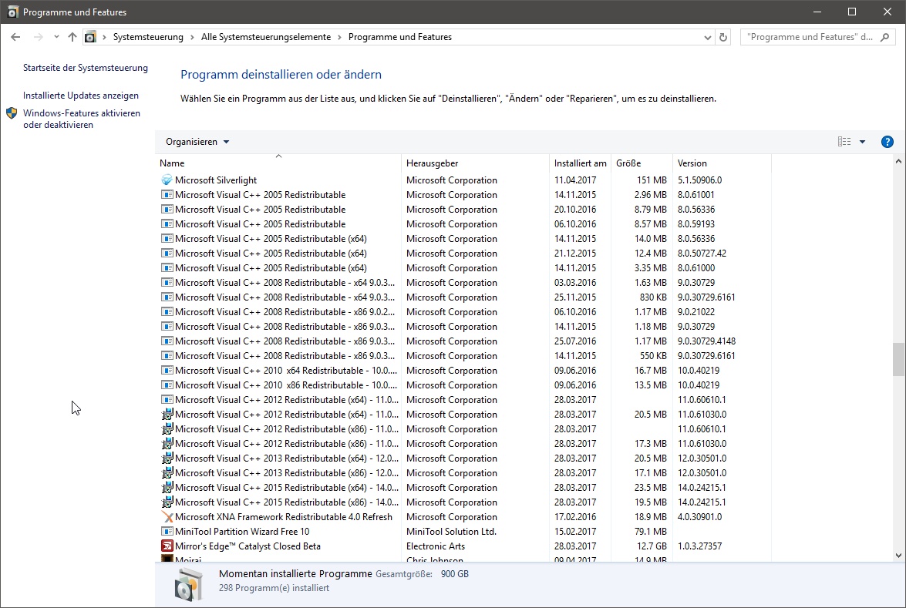
Task: Go forward with the navigation arrow
Action: (38, 37)
